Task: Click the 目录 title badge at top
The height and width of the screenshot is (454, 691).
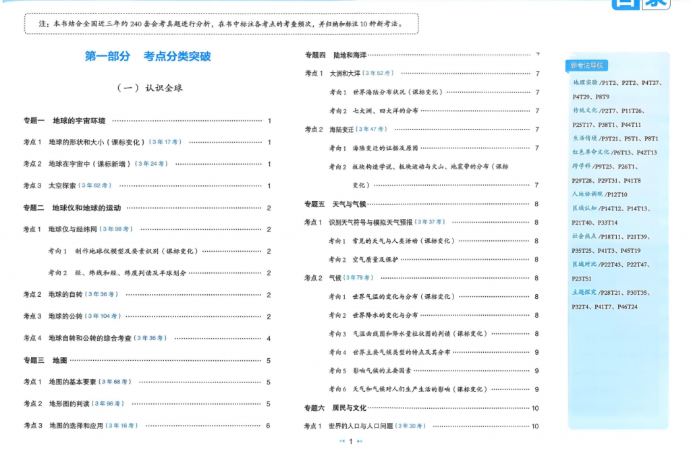Action: click(x=640, y=4)
